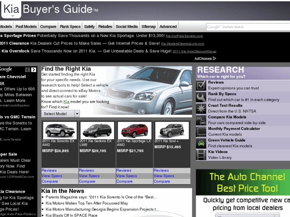This screenshot has height=217, width=290.
Task: Open View Specs under Sedona EX LWB
Action: pos(89,176)
